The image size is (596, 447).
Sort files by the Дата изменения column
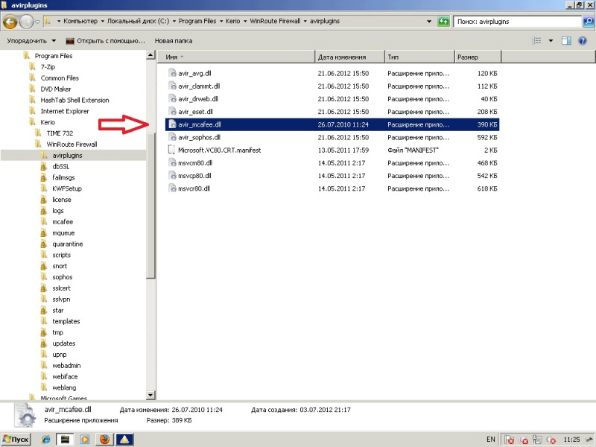tap(341, 57)
